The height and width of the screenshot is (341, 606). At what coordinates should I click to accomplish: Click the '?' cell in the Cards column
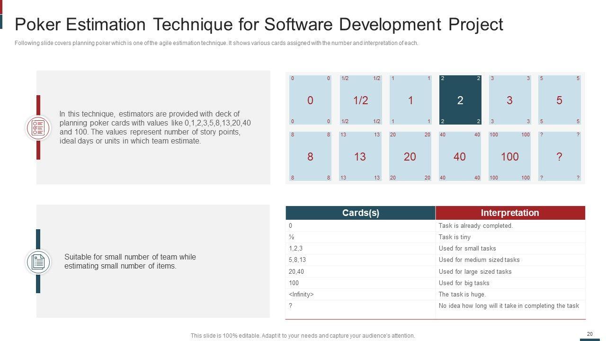coord(360,310)
